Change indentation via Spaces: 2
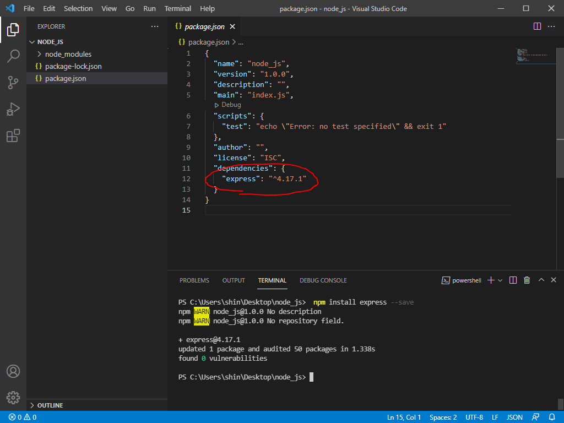This screenshot has width=564, height=423. (443, 417)
